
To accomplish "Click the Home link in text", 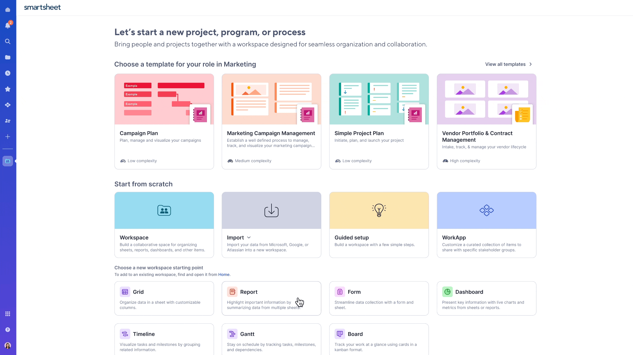I will tap(223, 274).
